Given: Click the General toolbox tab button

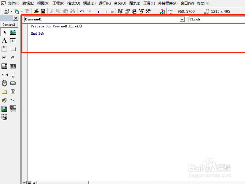Looking at the screenshot, I should click(x=9, y=25).
